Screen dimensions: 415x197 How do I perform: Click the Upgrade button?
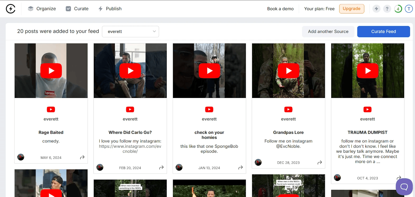click(352, 9)
